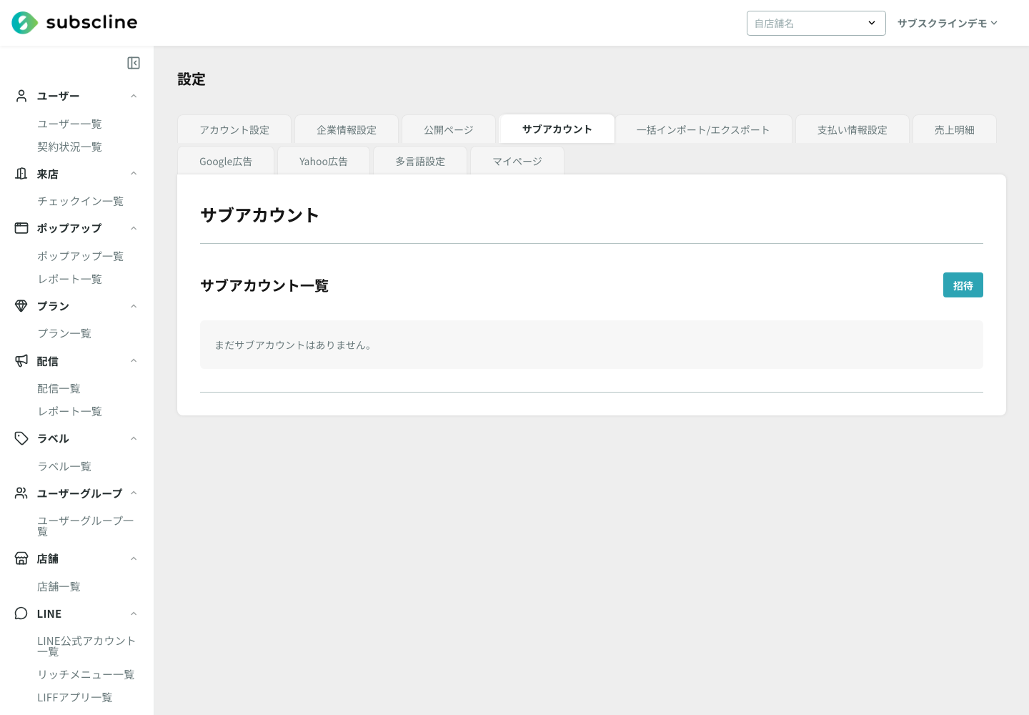Image resolution: width=1029 pixels, height=715 pixels.
Task: Open ユーザーグループ一覧 link
Action: click(x=85, y=526)
